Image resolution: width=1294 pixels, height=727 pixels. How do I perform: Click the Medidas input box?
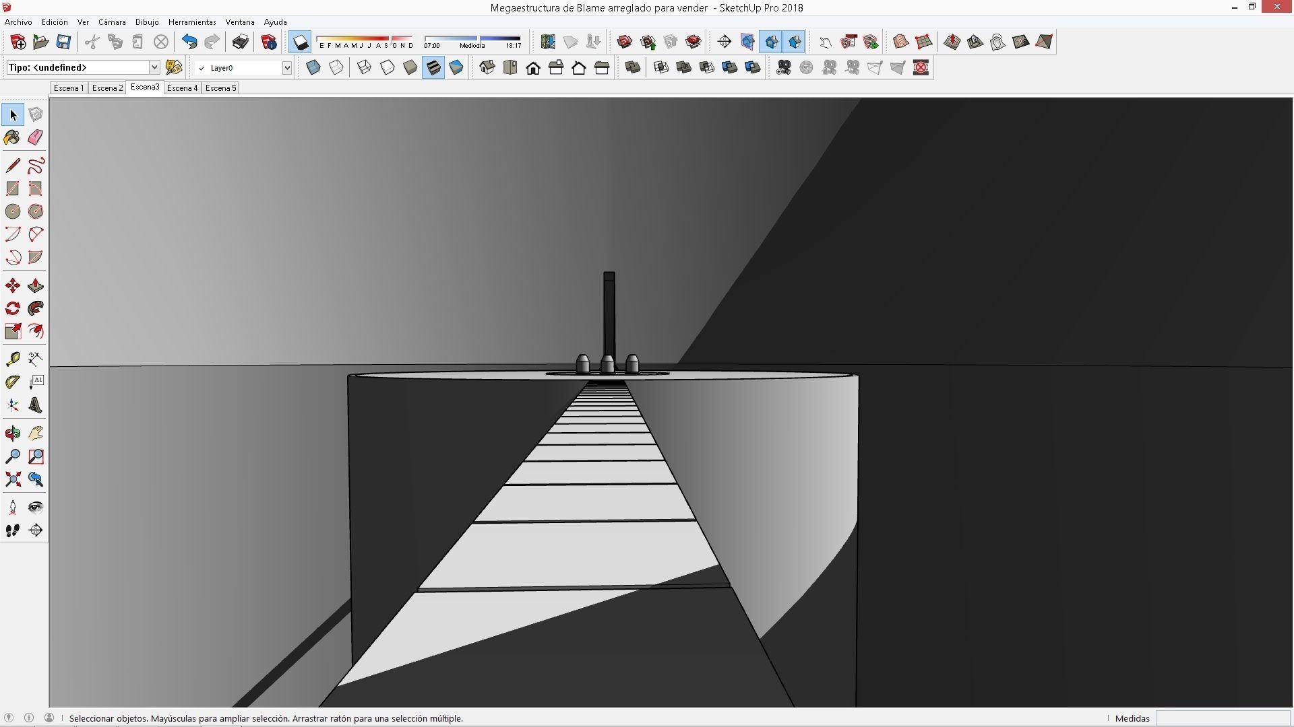tap(1222, 718)
